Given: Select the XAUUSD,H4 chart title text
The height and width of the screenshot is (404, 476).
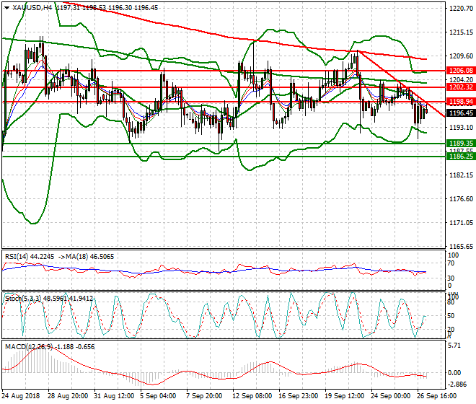Looking at the screenshot, I should click(32, 8).
